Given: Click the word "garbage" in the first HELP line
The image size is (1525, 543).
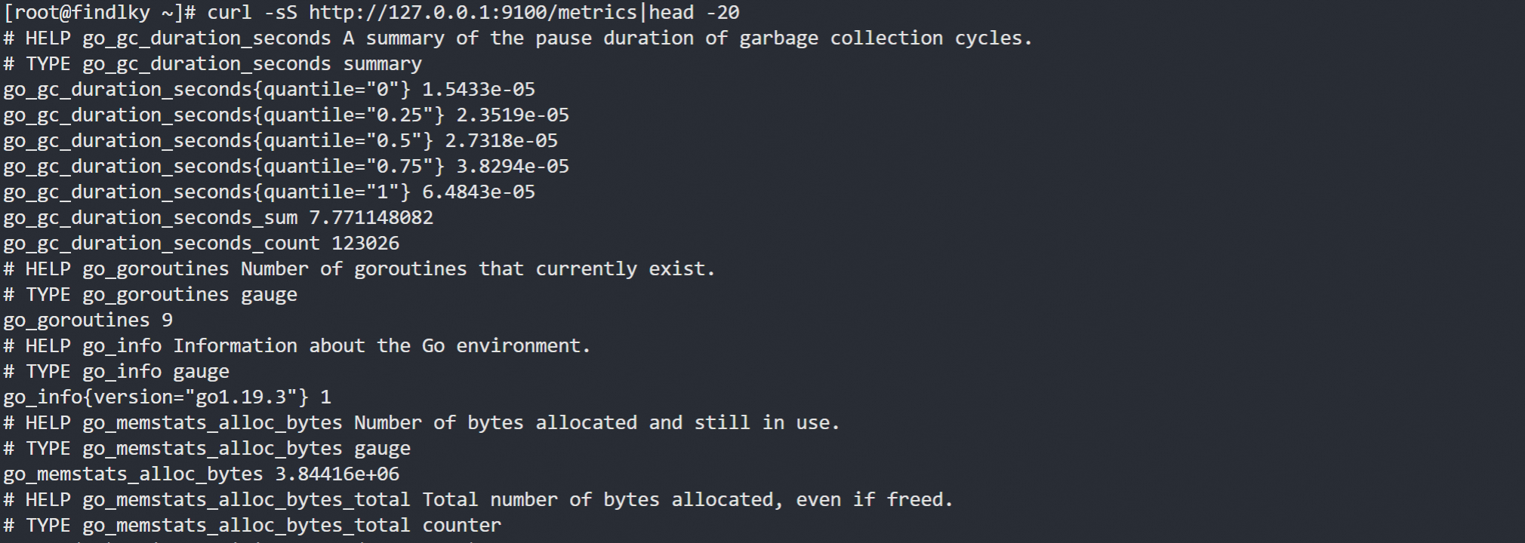Looking at the screenshot, I should tap(778, 38).
